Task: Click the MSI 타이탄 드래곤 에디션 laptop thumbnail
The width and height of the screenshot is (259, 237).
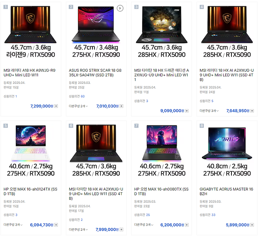Action: coord(161,25)
